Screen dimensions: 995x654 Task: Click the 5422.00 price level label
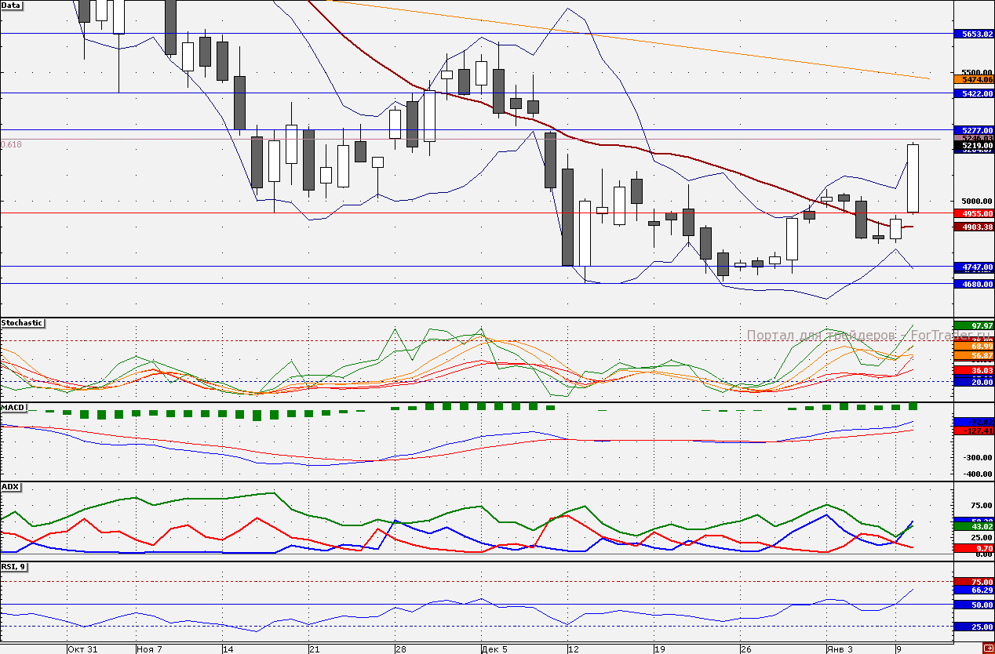click(973, 93)
